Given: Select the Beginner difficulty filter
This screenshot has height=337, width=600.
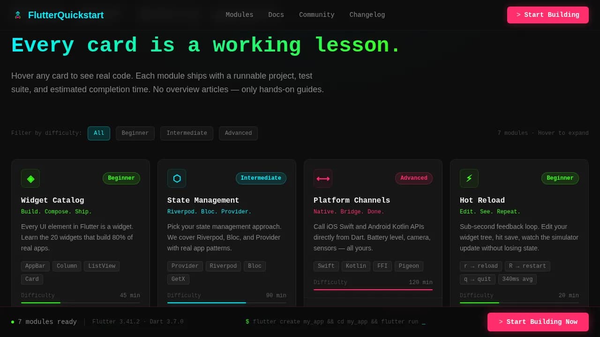Looking at the screenshot, I should tap(135, 133).
